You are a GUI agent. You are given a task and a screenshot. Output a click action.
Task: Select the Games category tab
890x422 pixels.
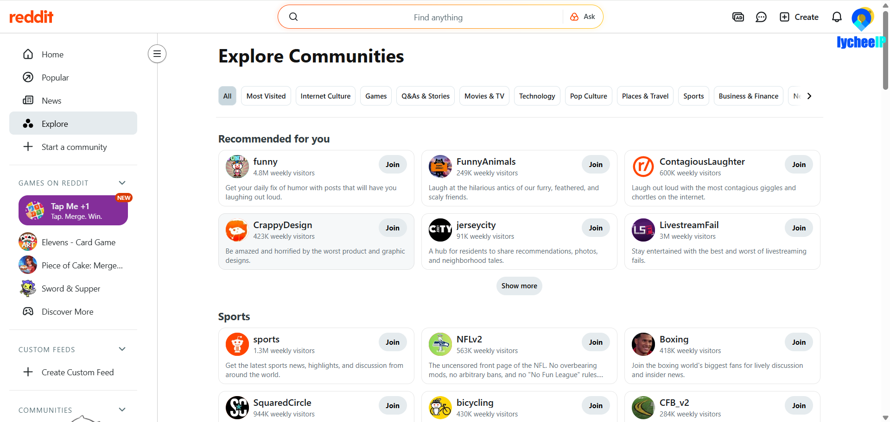pos(376,96)
